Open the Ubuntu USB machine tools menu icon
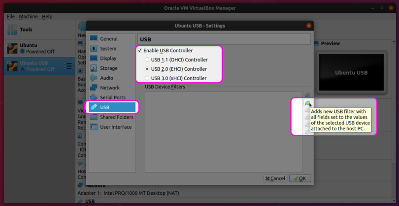 67,66
